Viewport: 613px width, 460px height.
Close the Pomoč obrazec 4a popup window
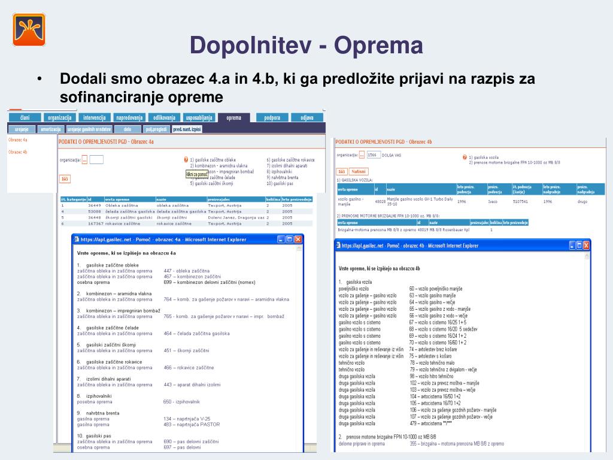(298, 240)
